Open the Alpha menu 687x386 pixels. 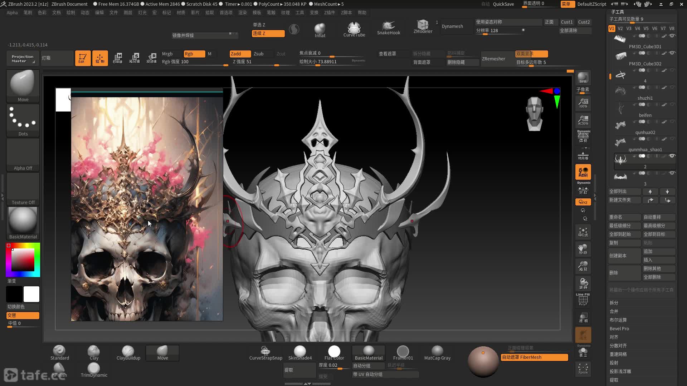tap(12, 13)
